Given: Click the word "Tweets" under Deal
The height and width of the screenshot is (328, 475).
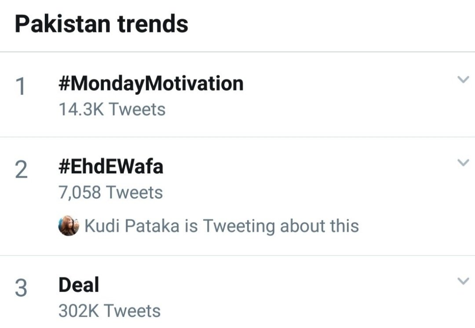Looking at the screenshot, I should tap(132, 311).
